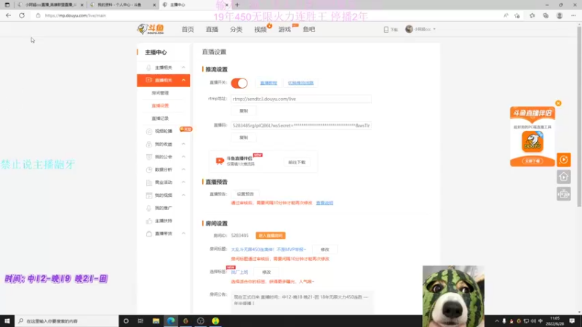The height and width of the screenshot is (327, 582).
Task: Click the Edge icon in taskbar
Action: tap(171, 320)
